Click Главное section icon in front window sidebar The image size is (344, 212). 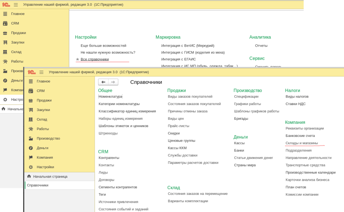(x=31, y=81)
